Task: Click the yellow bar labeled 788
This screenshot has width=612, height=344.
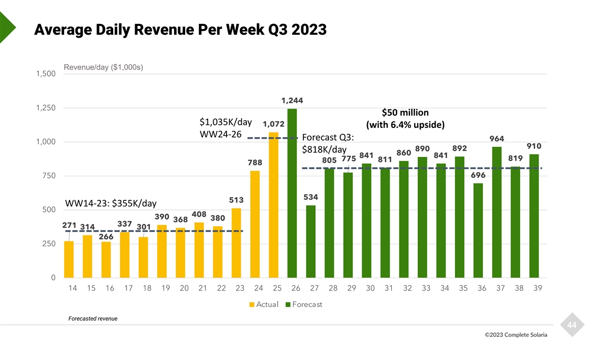Action: point(255,224)
